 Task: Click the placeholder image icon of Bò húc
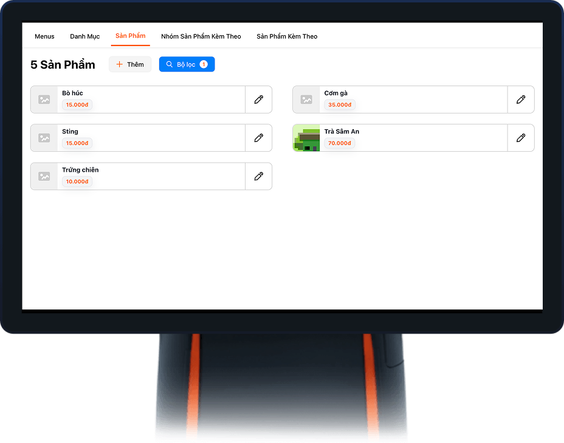tap(44, 100)
